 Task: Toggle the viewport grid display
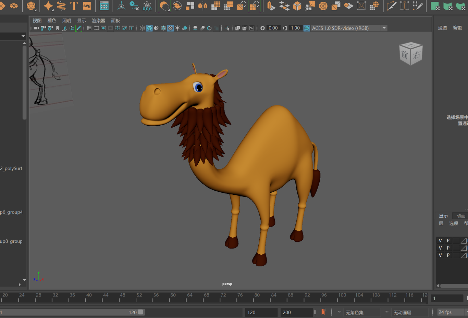89,28
